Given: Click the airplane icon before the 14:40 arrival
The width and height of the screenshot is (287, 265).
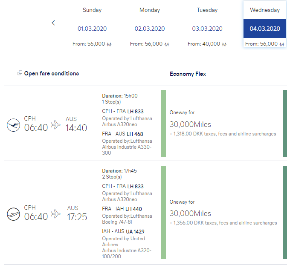Looking at the screenshot, I should point(56,125).
